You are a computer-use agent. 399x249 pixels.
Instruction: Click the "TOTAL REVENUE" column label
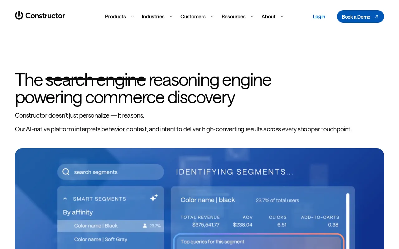(x=200, y=217)
